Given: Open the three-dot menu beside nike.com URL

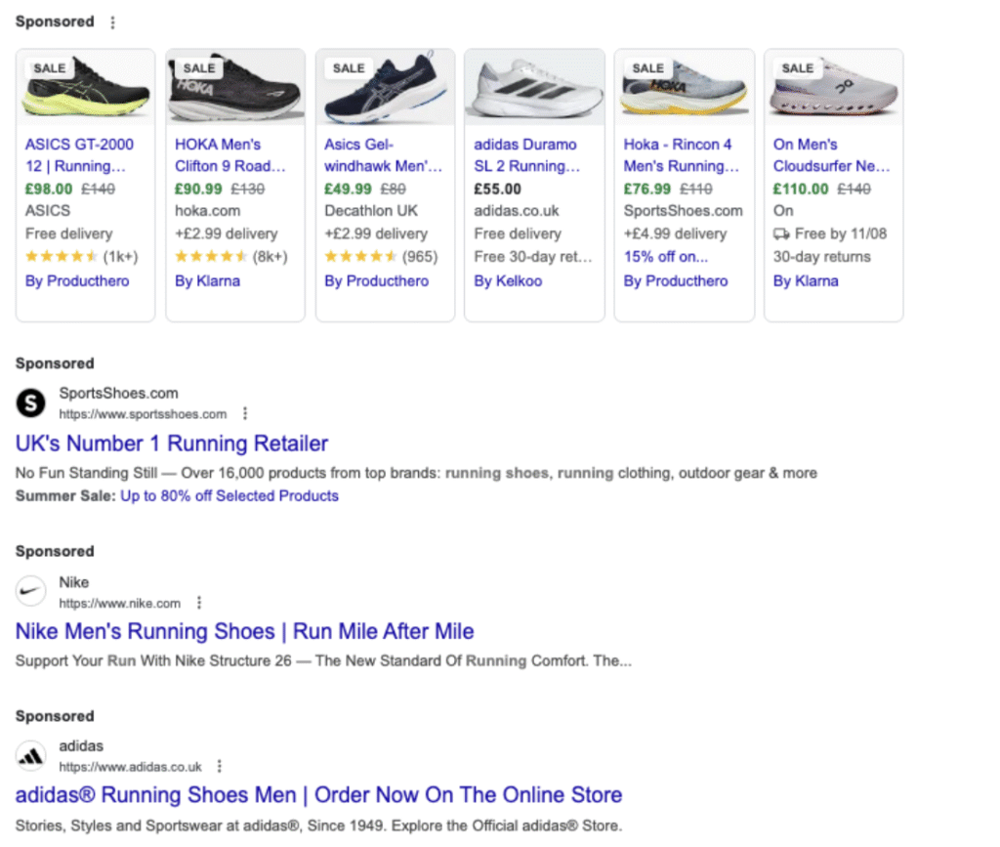Looking at the screenshot, I should click(199, 603).
